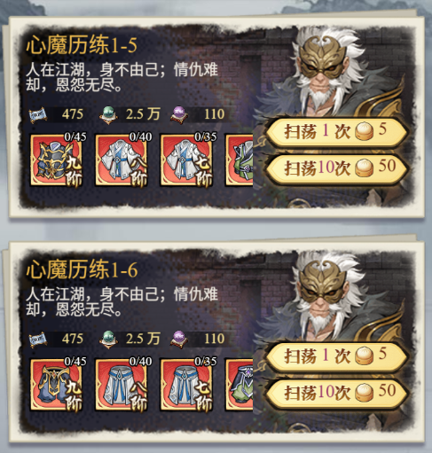Select seven-tier white robe icon in 1-5
Screen dimensions: 432x453
tap(186, 160)
